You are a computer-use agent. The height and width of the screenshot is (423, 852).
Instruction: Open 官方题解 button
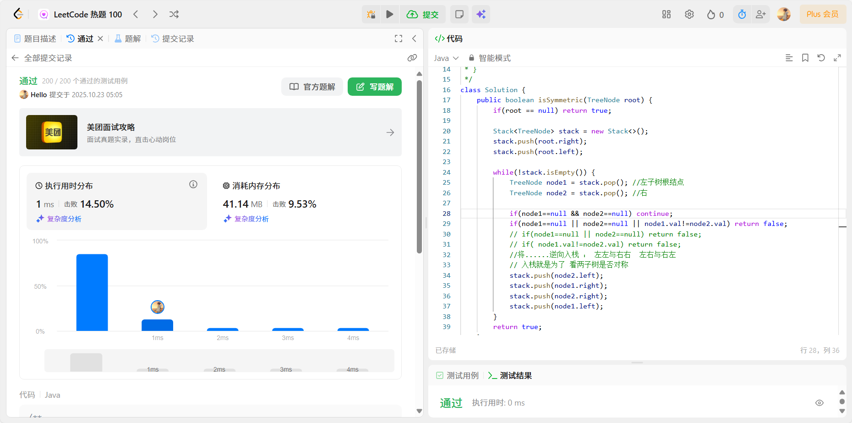(x=312, y=87)
